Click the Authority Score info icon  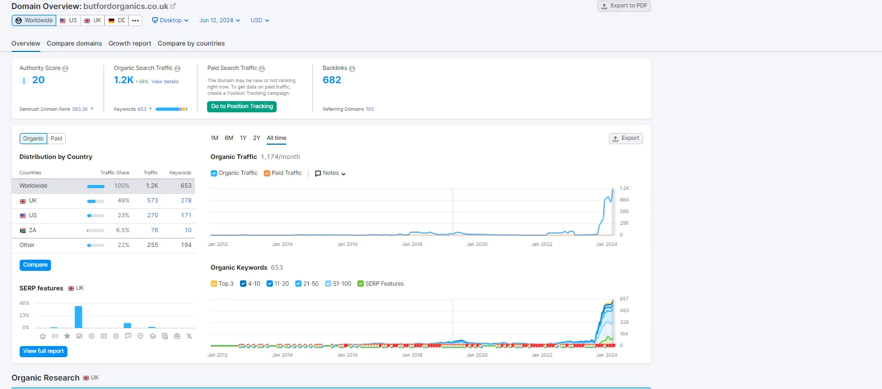65,69
